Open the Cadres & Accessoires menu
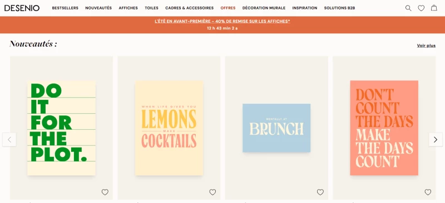 (x=189, y=8)
